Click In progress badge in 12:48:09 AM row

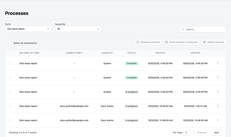[x=132, y=120]
